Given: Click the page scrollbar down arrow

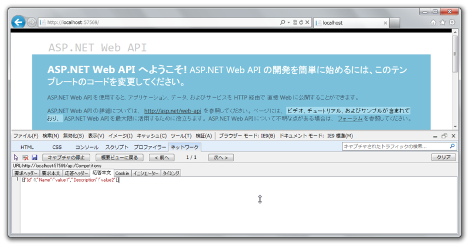Looking at the screenshot, I should [x=455, y=127].
